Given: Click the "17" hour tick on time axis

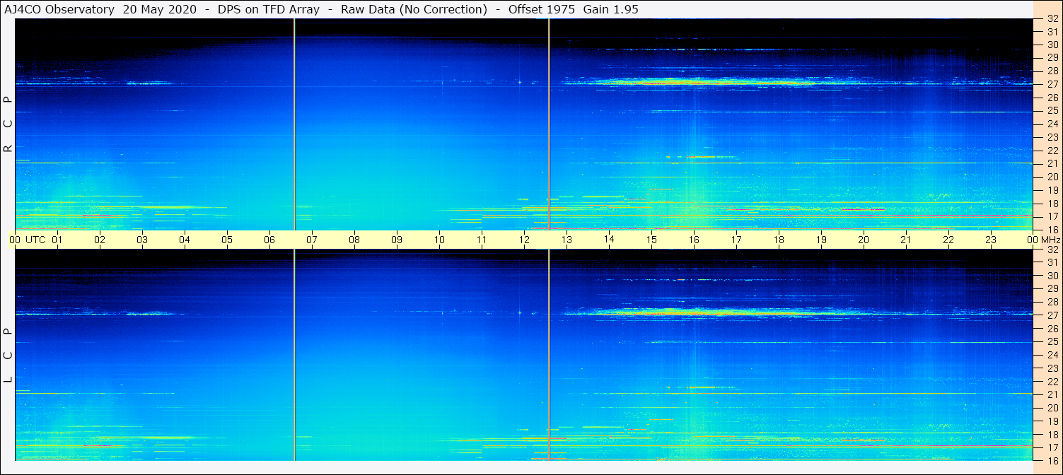Looking at the screenshot, I should point(736,240).
